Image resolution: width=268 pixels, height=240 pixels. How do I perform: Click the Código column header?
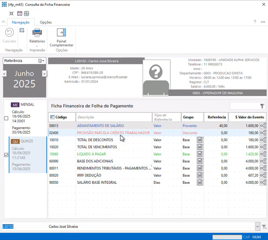point(61,117)
